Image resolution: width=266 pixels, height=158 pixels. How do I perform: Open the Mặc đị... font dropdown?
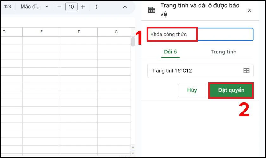[35, 7]
